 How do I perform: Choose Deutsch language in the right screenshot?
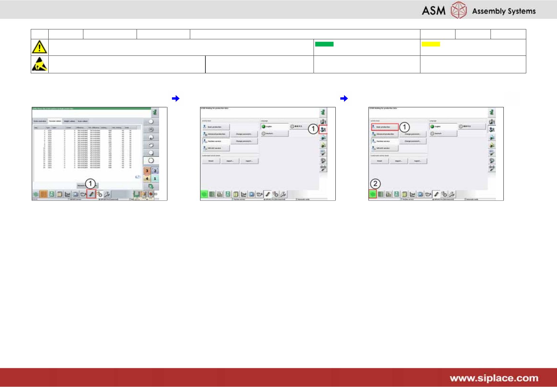(x=443, y=133)
